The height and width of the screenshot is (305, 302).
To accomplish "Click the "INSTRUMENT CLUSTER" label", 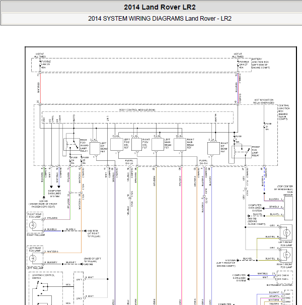I will [x=279, y=285].
